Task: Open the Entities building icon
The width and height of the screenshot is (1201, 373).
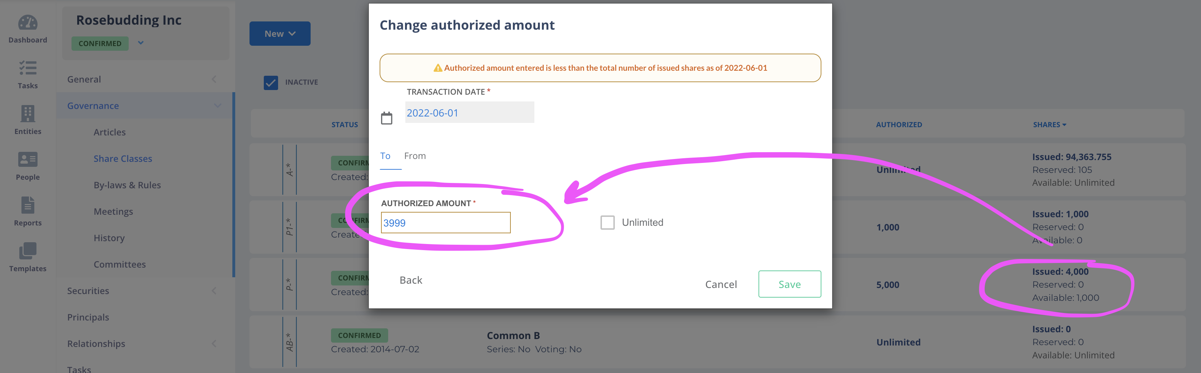Action: click(28, 113)
